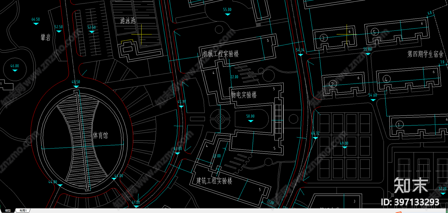448x213 pixels.
Task: Pick the 48.50 elevation value
Action: [x=76, y=82]
